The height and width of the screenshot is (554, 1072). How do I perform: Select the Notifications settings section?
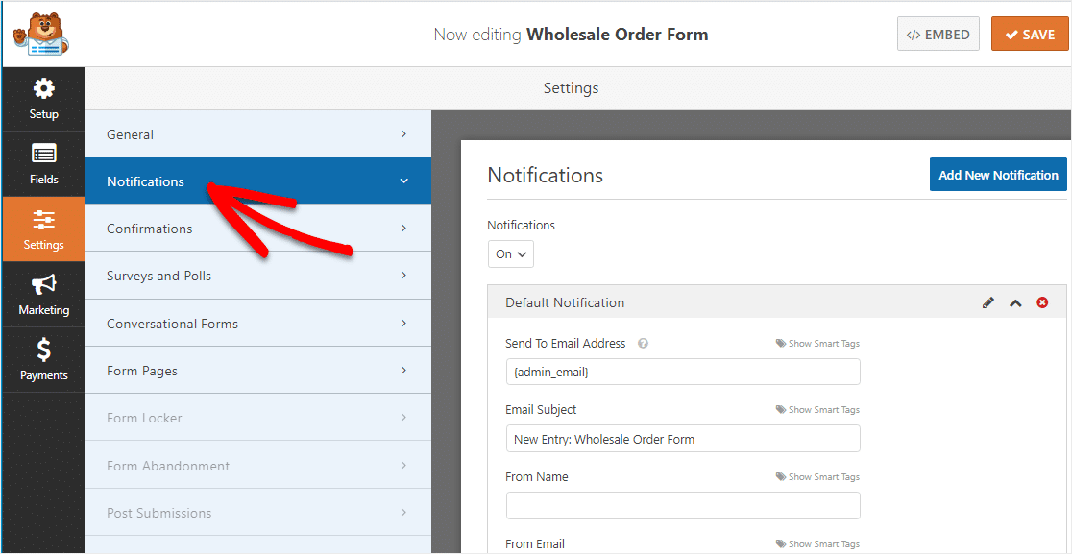(258, 181)
